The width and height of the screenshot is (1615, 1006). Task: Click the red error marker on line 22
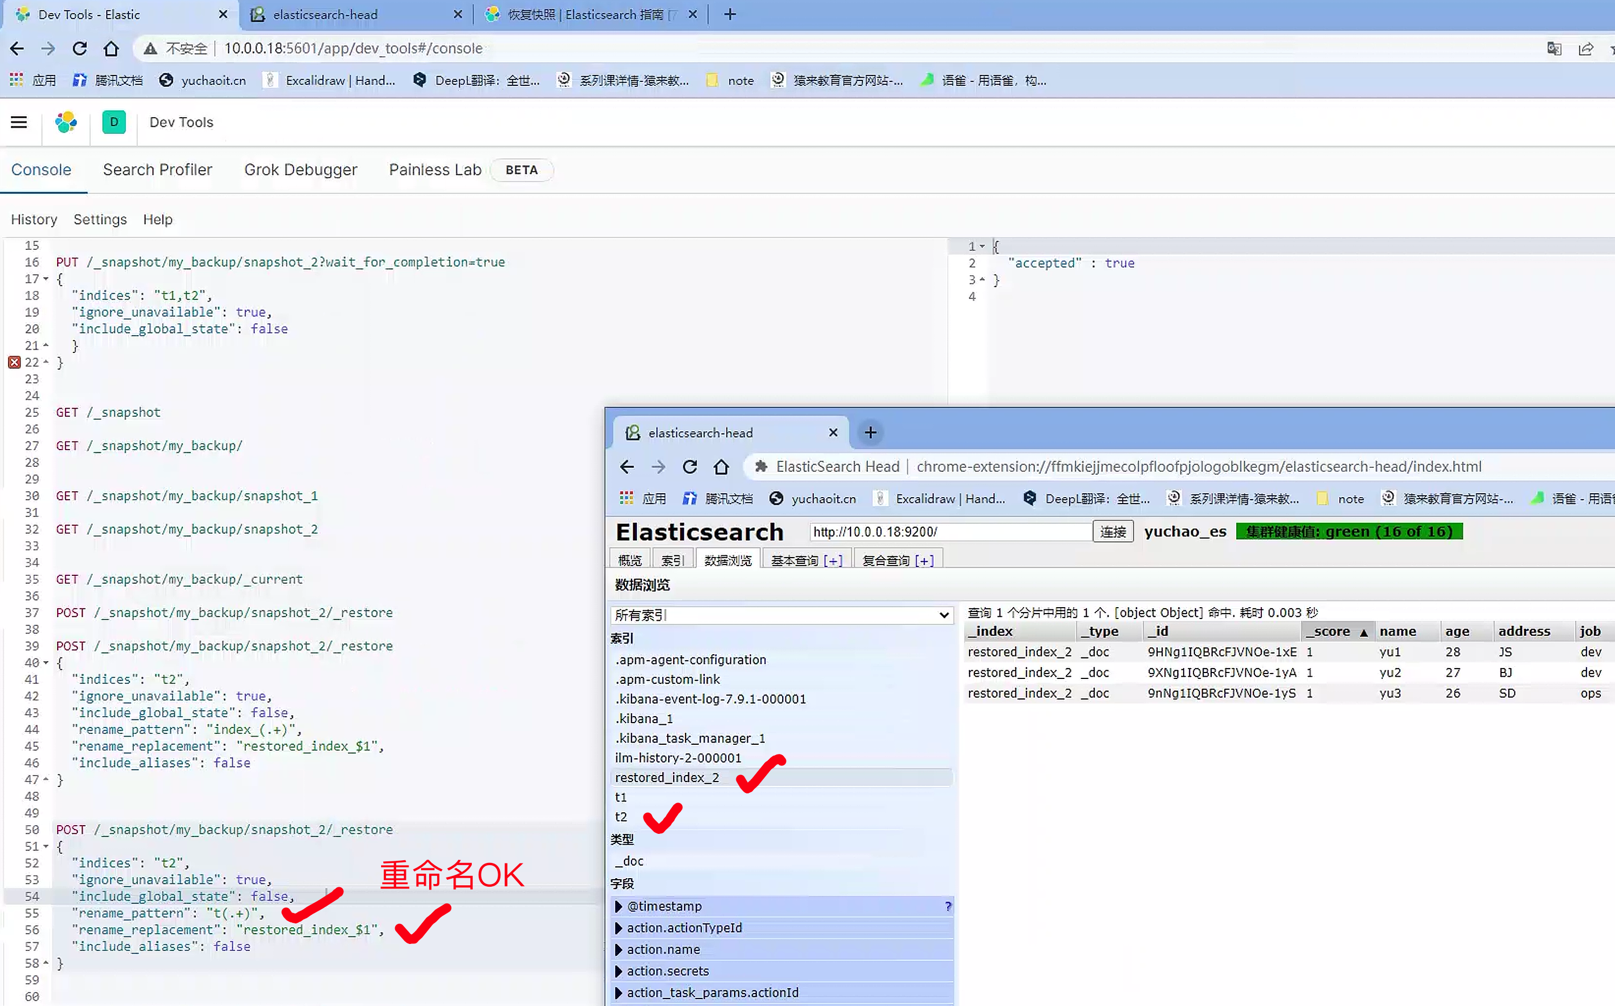pos(14,363)
